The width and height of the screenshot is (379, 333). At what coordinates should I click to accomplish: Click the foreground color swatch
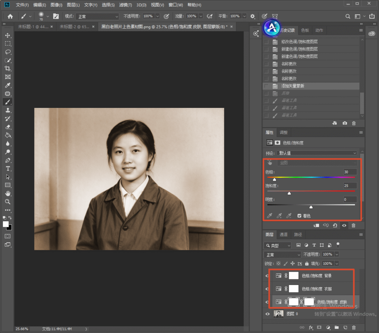[6, 224]
